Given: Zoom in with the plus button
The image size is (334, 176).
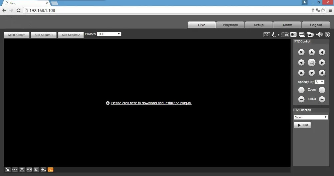Looking at the screenshot, I should click(322, 90).
